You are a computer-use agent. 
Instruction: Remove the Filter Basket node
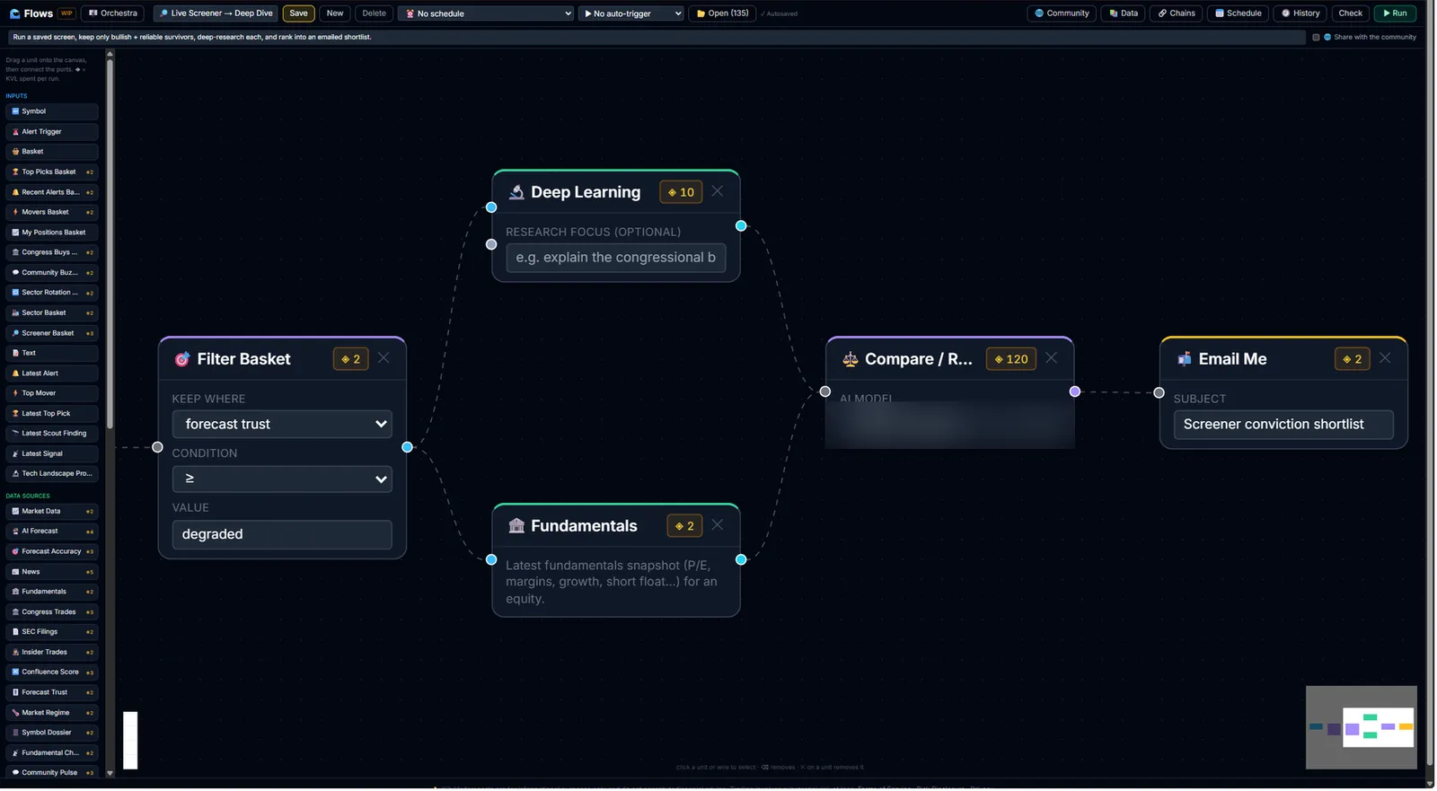click(x=383, y=358)
